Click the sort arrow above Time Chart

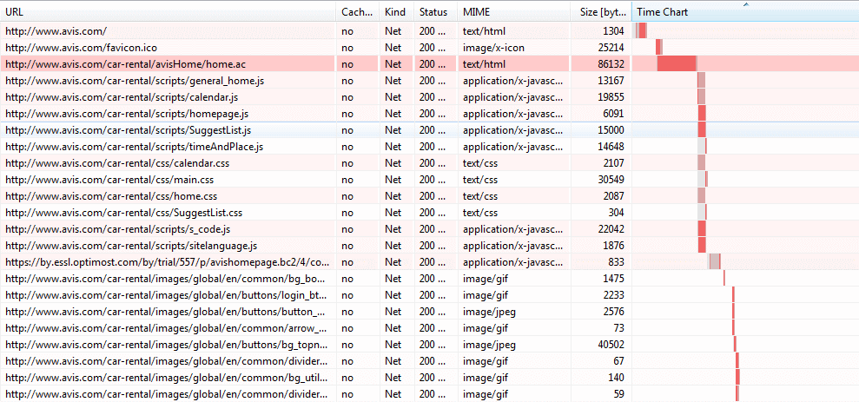pos(745,4)
